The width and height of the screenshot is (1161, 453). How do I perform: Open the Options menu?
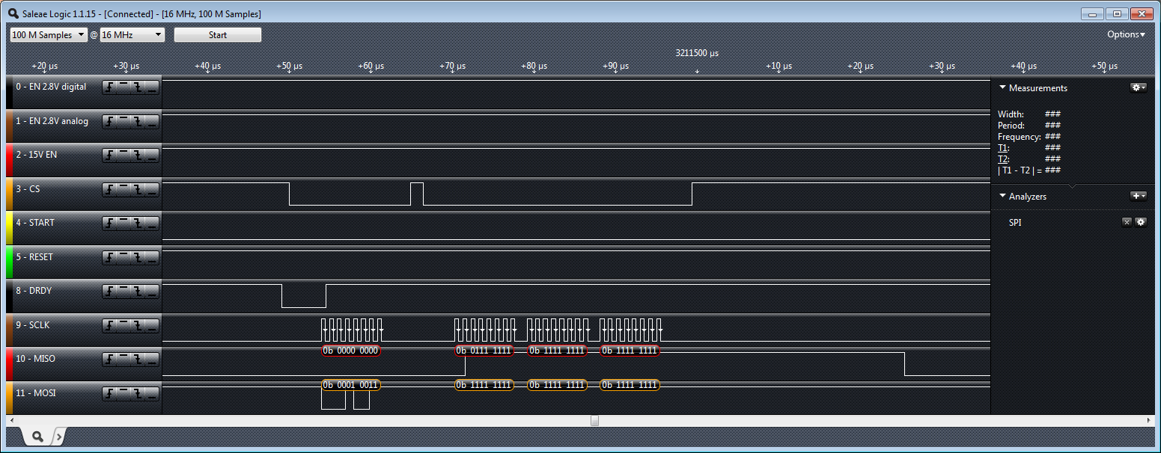click(1126, 34)
